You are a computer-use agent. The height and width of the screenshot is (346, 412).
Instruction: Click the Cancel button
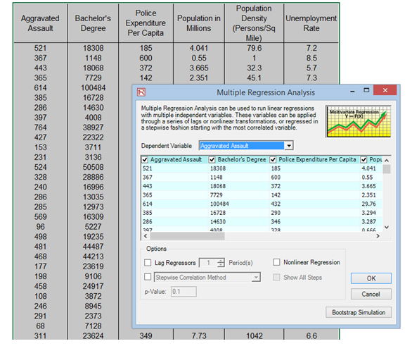[x=371, y=294]
